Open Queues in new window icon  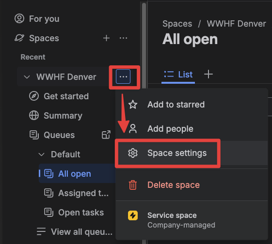106,135
